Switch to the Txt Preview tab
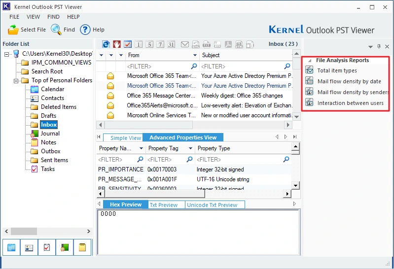This screenshot has height=269, width=394. tap(166, 205)
